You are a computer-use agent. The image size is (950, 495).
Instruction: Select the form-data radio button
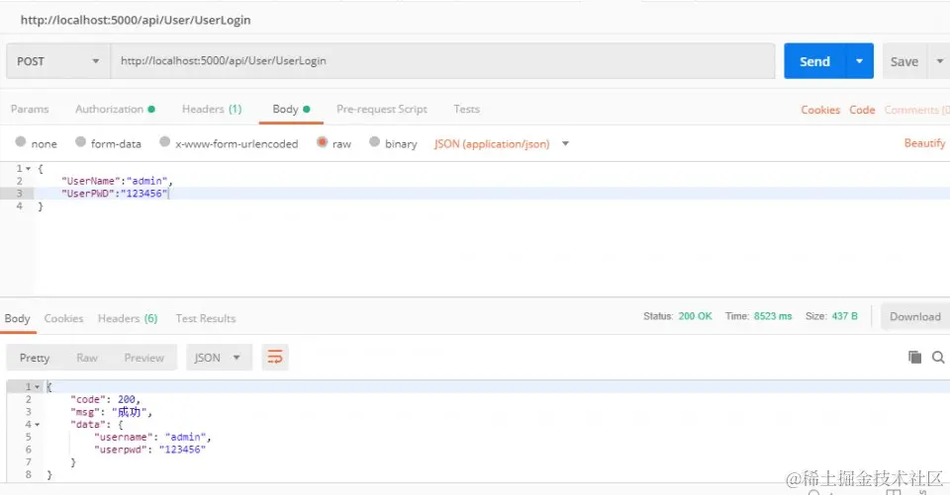pos(80,141)
